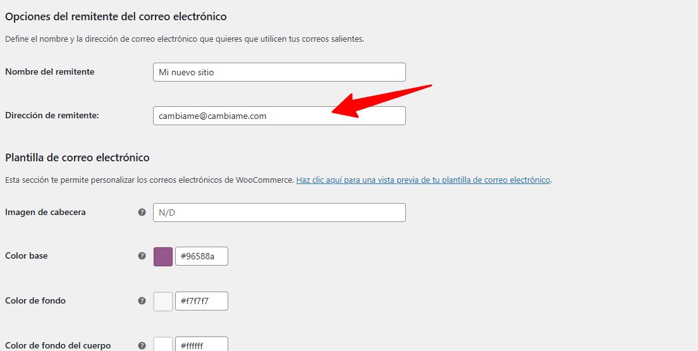
Task: Open the email template preview link
Action: click(423, 180)
